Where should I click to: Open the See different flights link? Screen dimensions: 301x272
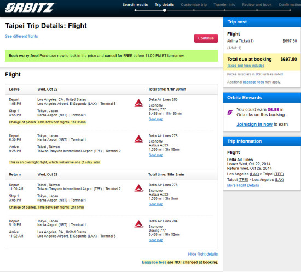tap(21, 36)
